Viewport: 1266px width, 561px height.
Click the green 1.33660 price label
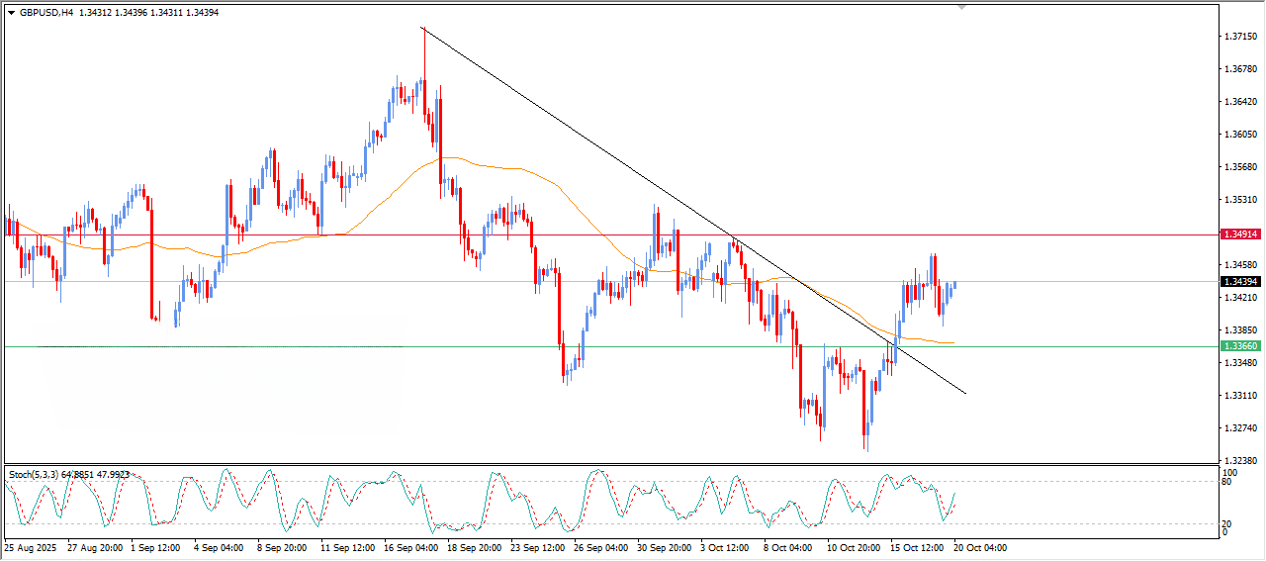pos(1240,346)
